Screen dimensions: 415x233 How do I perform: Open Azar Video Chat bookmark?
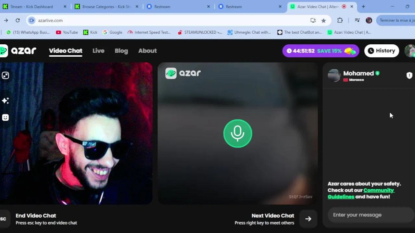pyautogui.click(x=349, y=32)
